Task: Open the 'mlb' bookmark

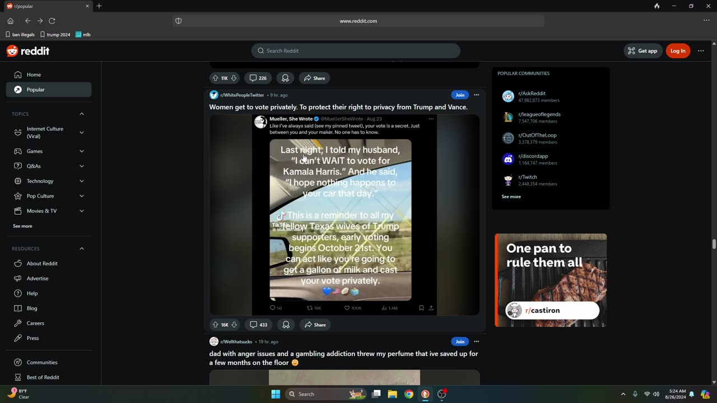Action: 83,35
